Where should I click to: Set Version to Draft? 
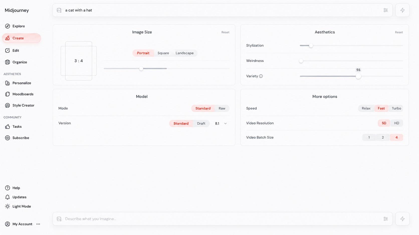click(201, 123)
